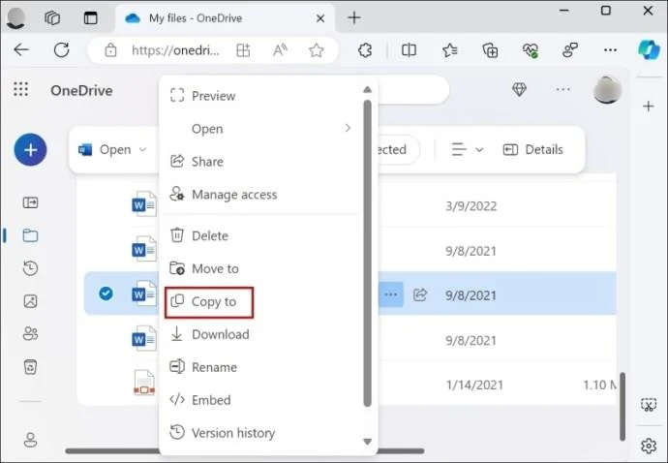Select Copy to in context menu

tap(212, 301)
